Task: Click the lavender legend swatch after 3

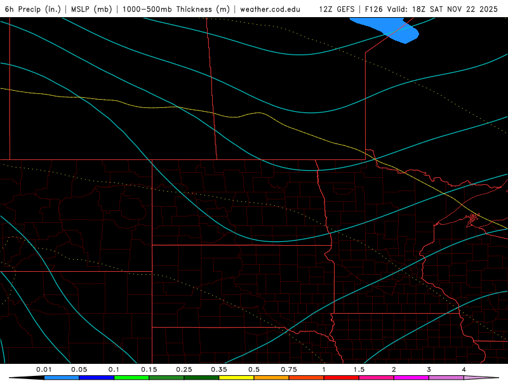Action: [446, 378]
